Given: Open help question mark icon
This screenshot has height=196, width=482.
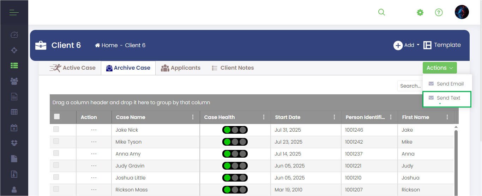Looking at the screenshot, I should click(x=439, y=12).
